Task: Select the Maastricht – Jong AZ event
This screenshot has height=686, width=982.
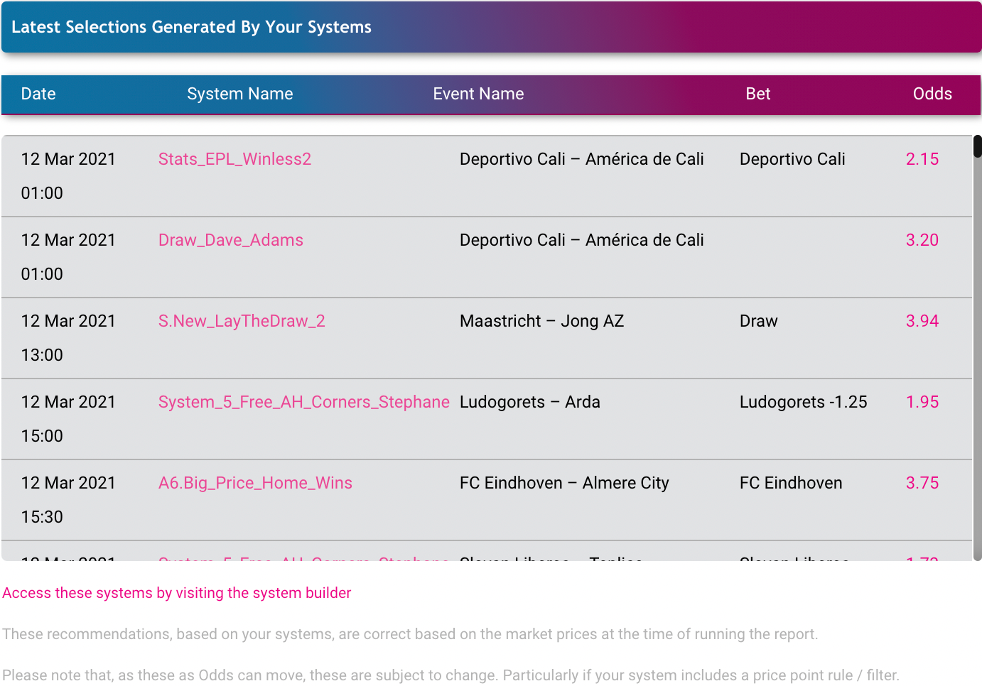Action: click(x=541, y=321)
